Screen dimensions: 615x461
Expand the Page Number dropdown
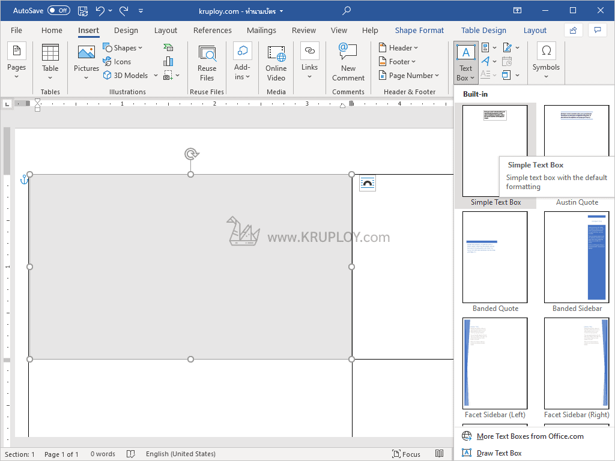click(410, 76)
